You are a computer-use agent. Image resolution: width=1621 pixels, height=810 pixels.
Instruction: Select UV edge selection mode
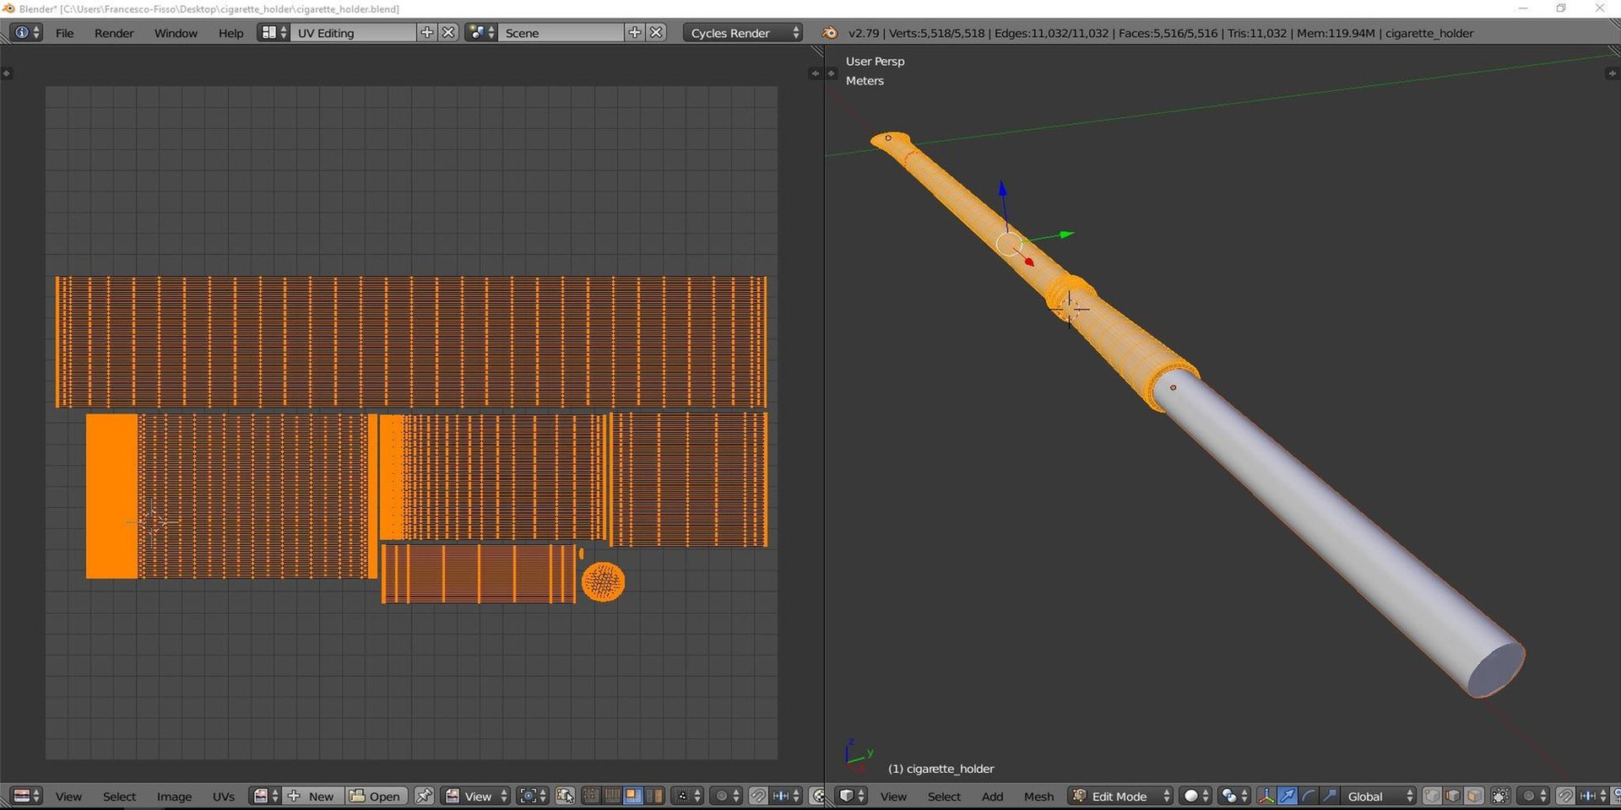coord(612,796)
